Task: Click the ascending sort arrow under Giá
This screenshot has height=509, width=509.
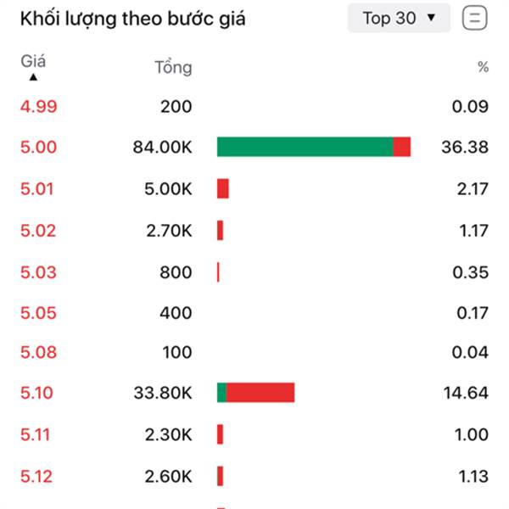Action: pos(33,77)
